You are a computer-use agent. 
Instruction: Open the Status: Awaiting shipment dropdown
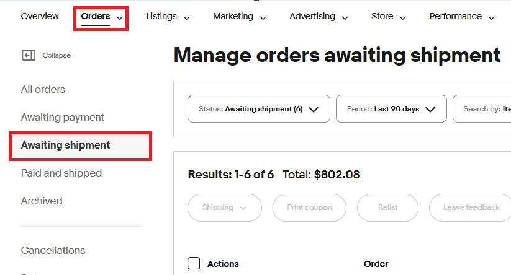pos(258,109)
